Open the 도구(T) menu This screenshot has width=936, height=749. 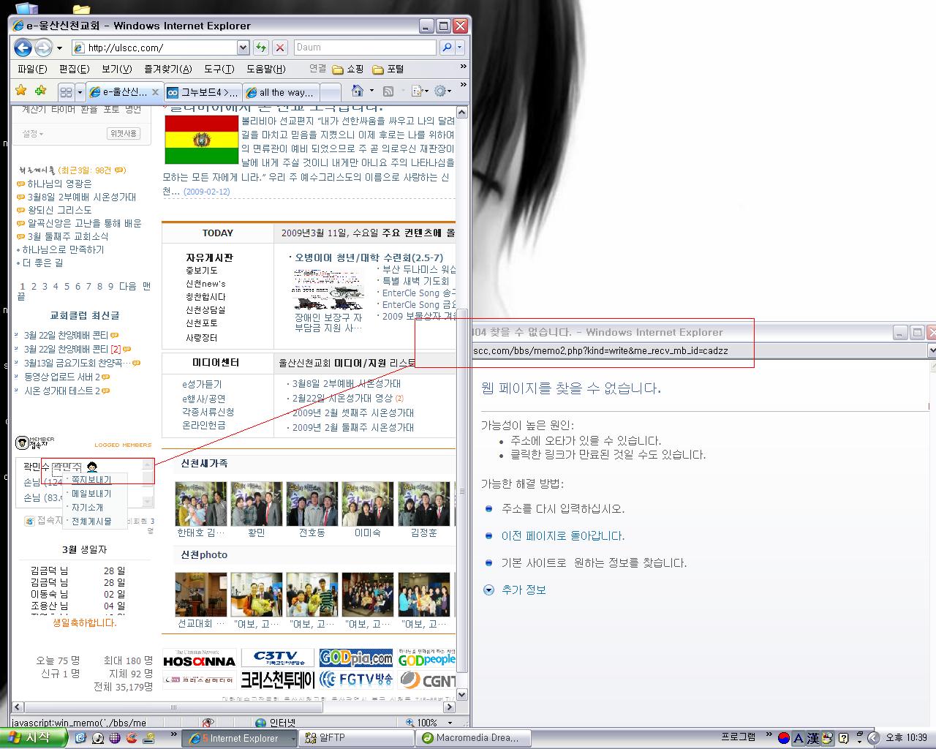[219, 69]
